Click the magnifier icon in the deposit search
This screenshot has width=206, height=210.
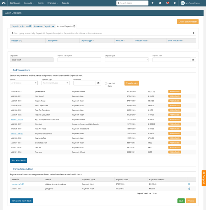click(x=13, y=33)
